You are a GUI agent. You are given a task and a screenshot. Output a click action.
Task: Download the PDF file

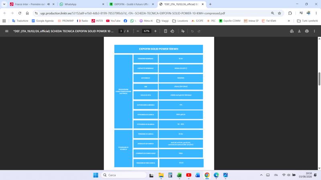click(x=299, y=31)
